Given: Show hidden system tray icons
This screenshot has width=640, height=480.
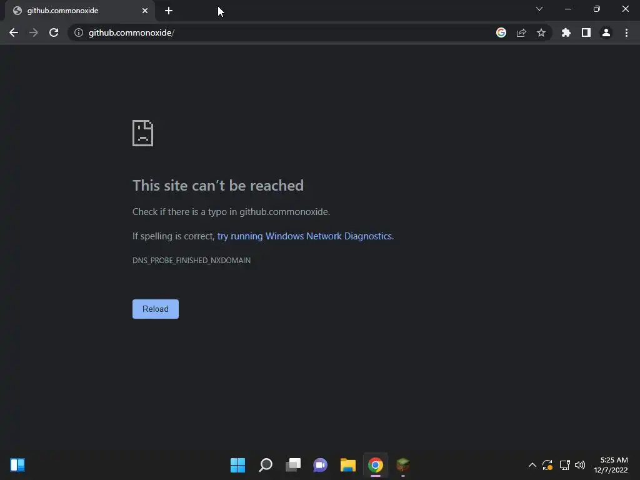Looking at the screenshot, I should (x=532, y=465).
